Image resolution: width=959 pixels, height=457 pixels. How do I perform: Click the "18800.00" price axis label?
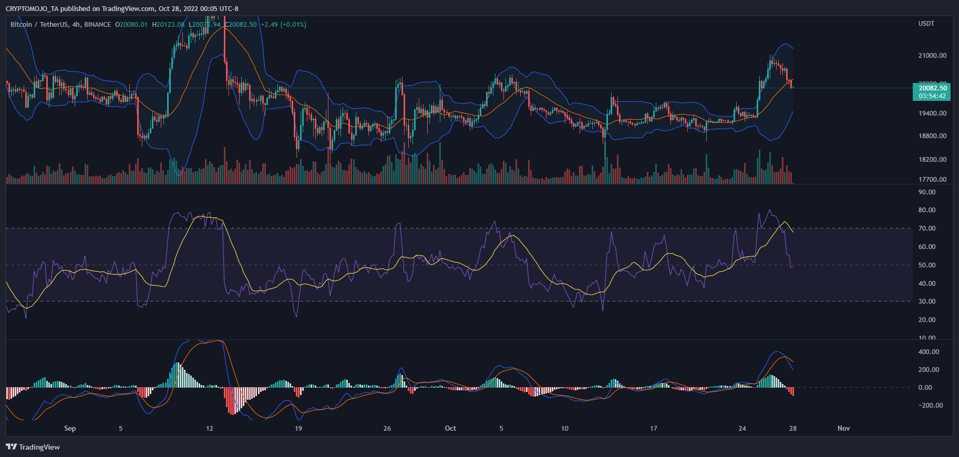click(x=932, y=136)
